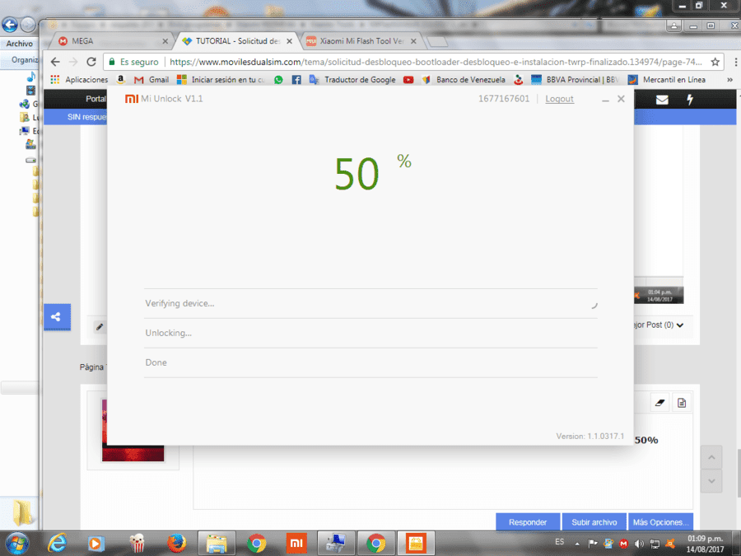
Task: Click the address bar URL
Action: pos(436,62)
